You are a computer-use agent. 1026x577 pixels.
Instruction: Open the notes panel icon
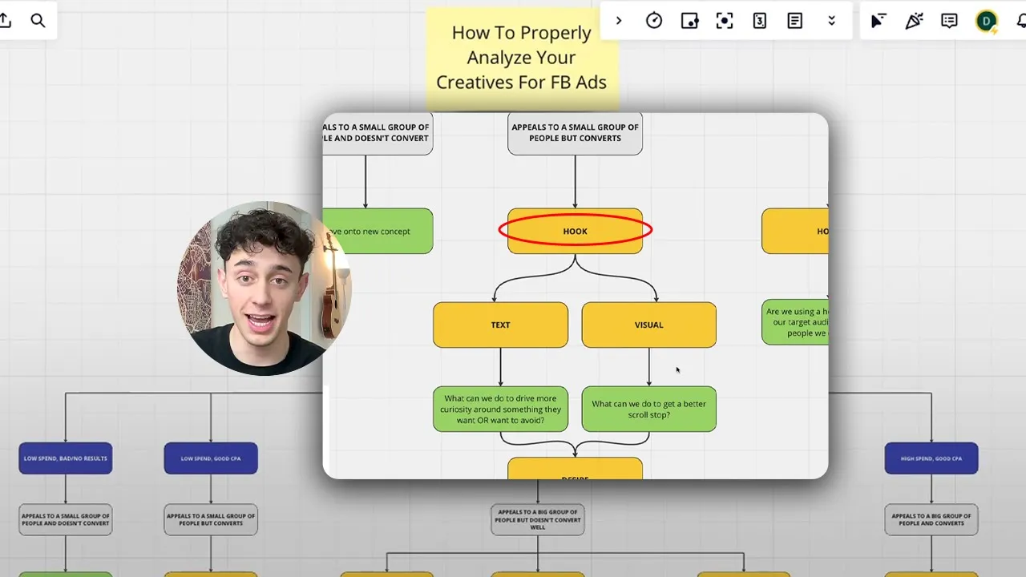pyautogui.click(x=795, y=21)
